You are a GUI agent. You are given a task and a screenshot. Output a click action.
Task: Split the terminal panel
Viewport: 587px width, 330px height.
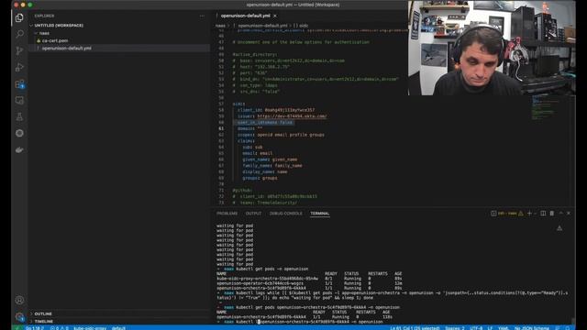(x=543, y=214)
